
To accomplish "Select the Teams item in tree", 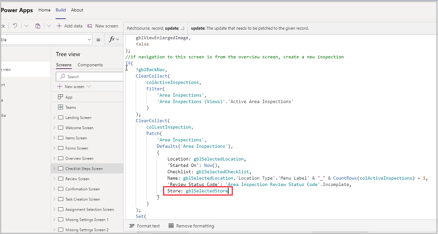I will pos(71,107).
